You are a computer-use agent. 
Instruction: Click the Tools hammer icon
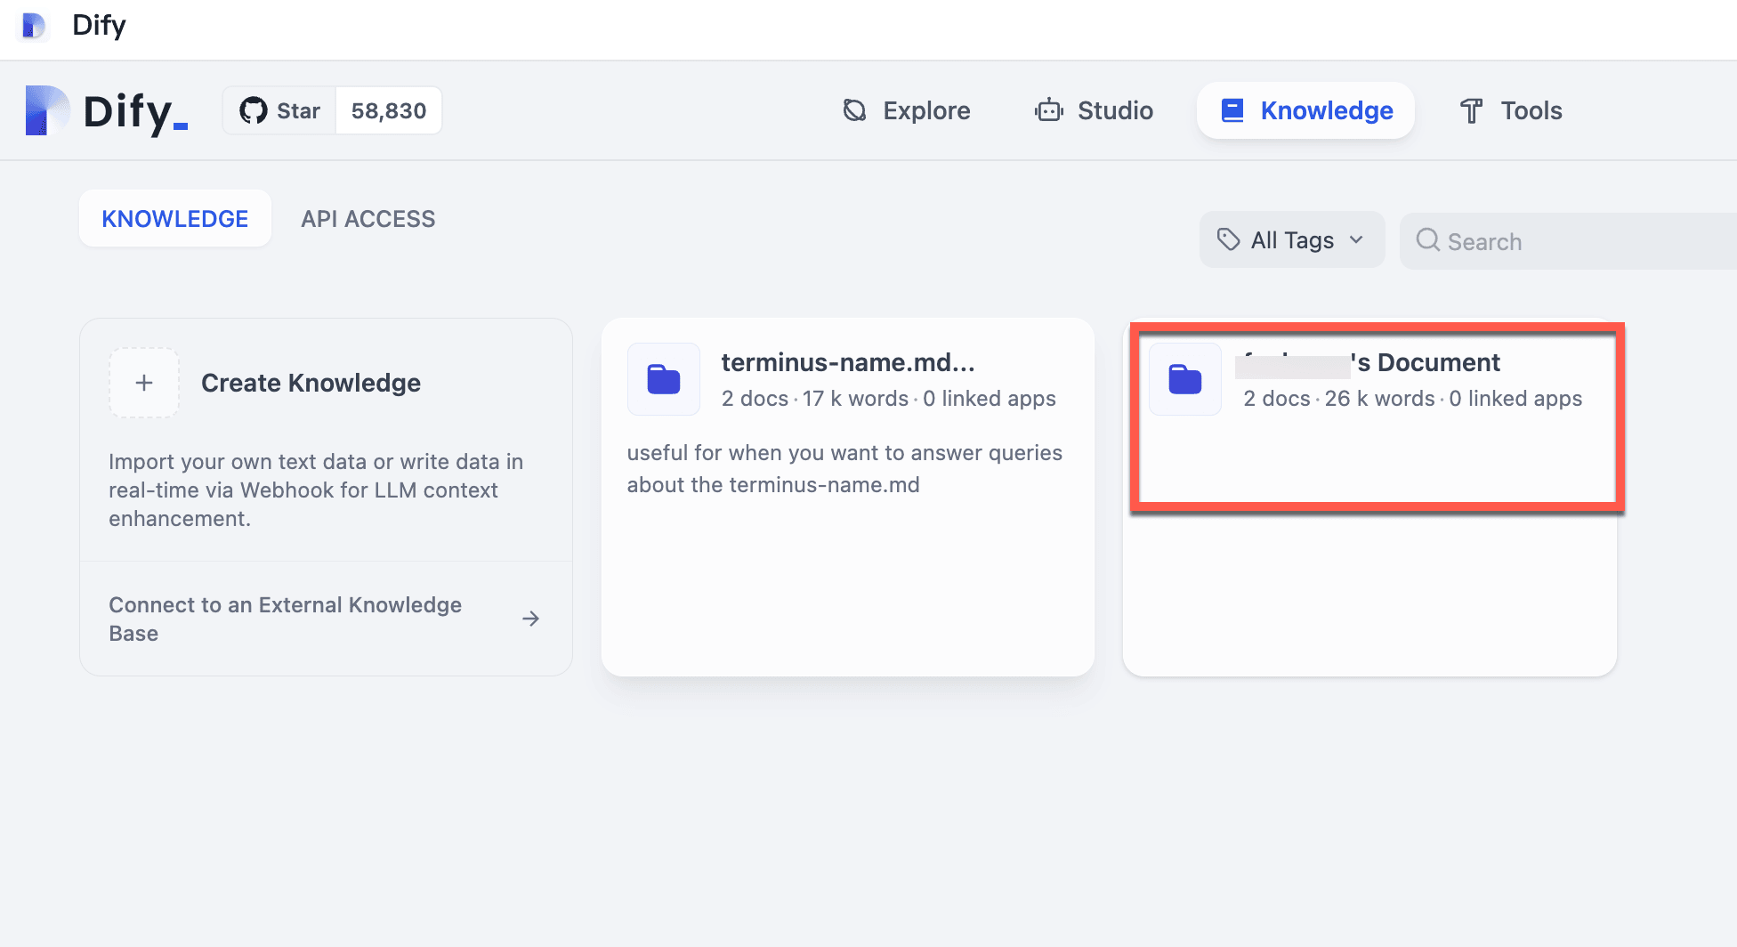1471,110
